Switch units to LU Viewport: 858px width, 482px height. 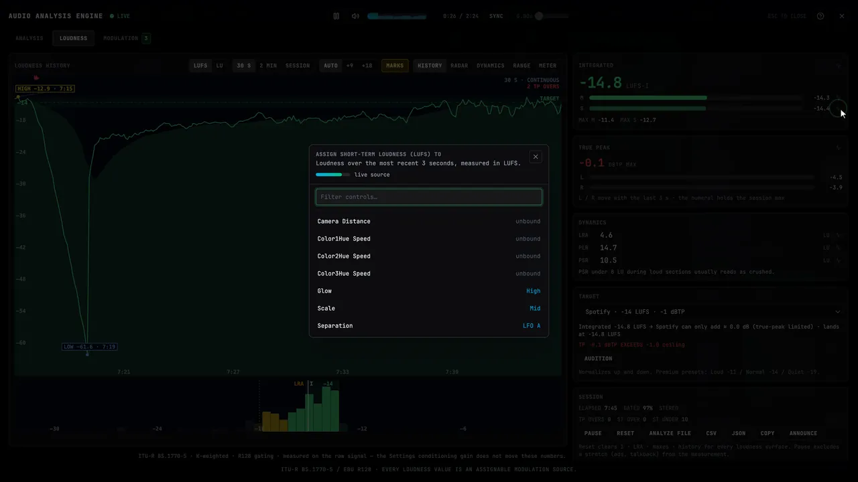[x=219, y=66]
